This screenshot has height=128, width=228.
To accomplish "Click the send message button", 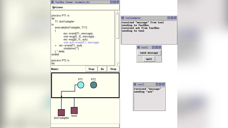I will (149, 53).
